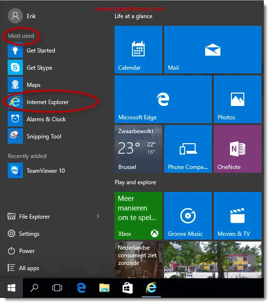Open Settings from the Start menu

[x=23, y=233]
